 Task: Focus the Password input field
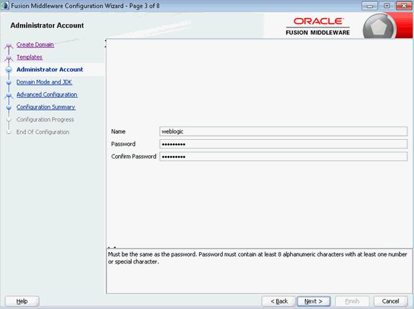pyautogui.click(x=284, y=144)
